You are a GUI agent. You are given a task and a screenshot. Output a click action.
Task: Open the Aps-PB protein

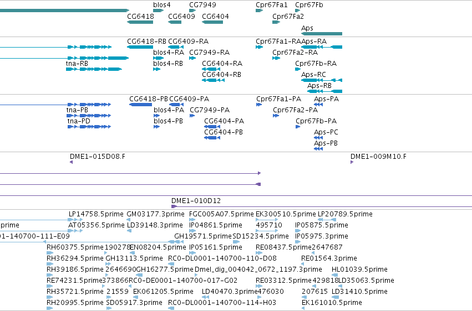[x=318, y=149]
